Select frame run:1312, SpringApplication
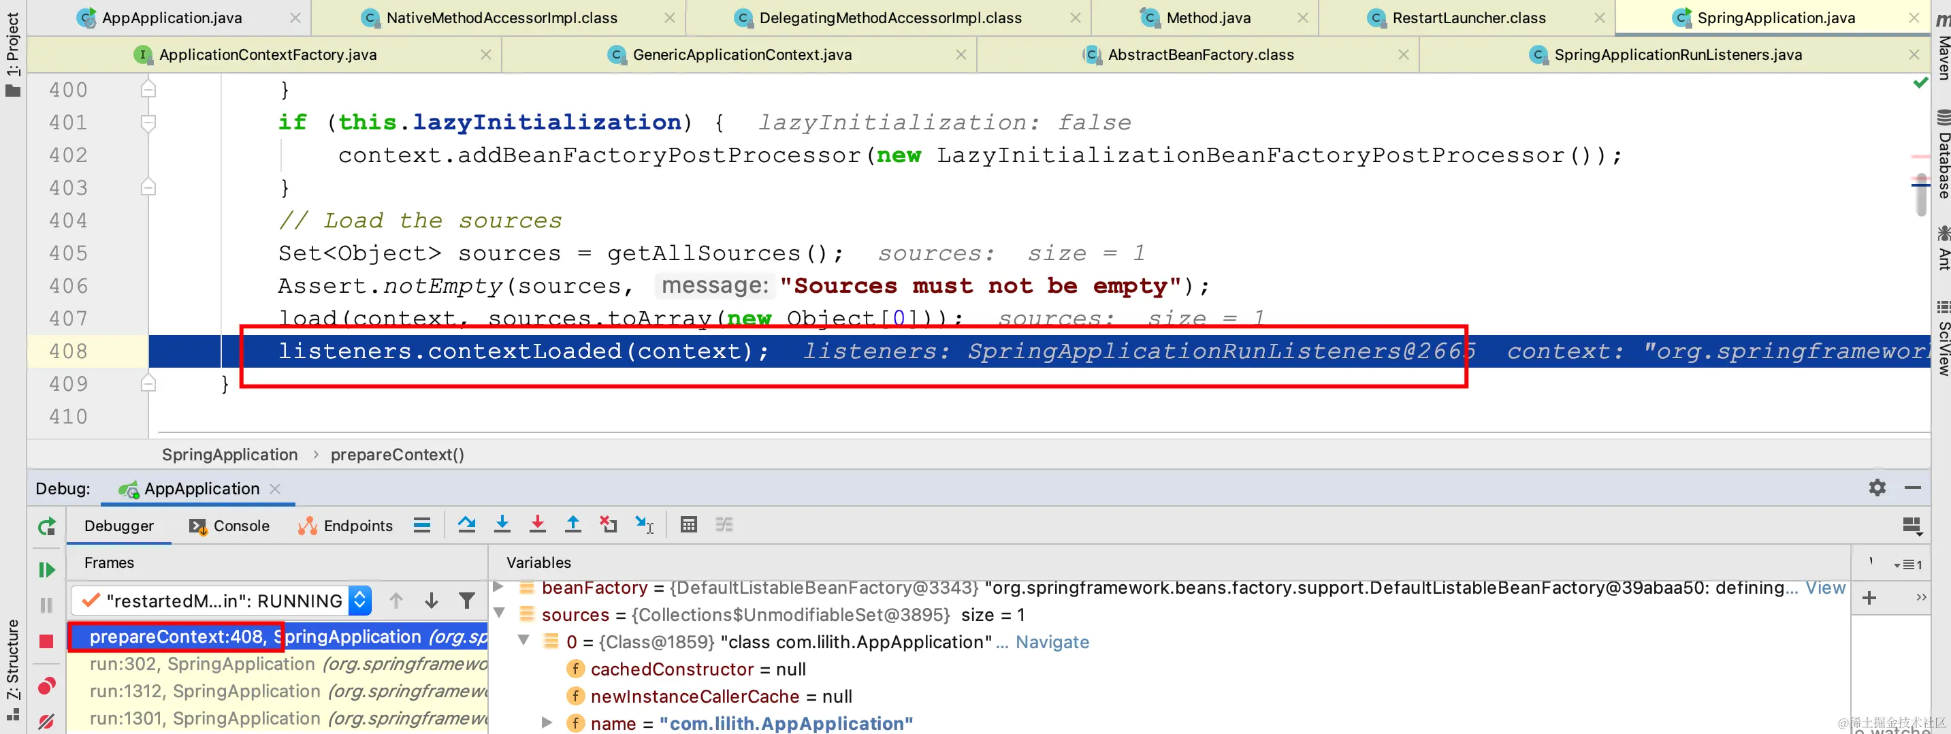This screenshot has width=1951, height=734. point(278,691)
